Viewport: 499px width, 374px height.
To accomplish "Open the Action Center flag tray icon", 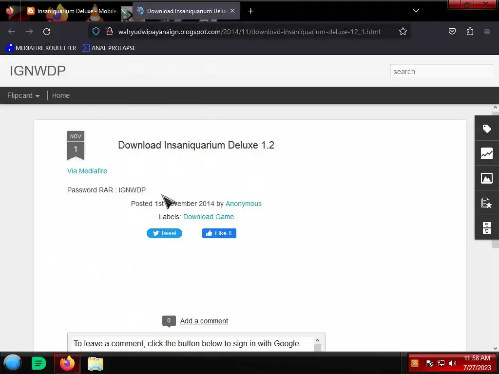I will pyautogui.click(x=429, y=363).
